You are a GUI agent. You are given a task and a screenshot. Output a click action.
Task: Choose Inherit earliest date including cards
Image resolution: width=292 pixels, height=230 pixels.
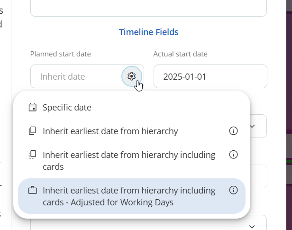click(x=132, y=161)
